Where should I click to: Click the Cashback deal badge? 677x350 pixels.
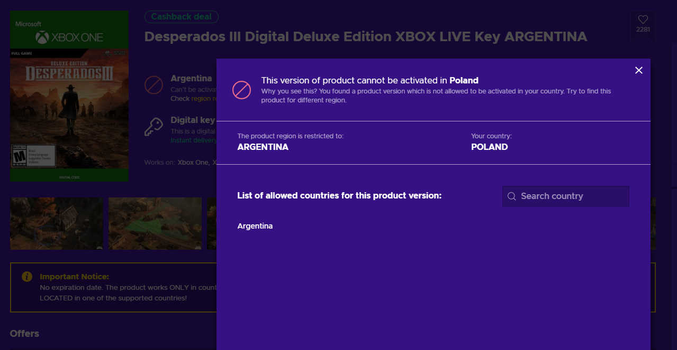click(181, 17)
